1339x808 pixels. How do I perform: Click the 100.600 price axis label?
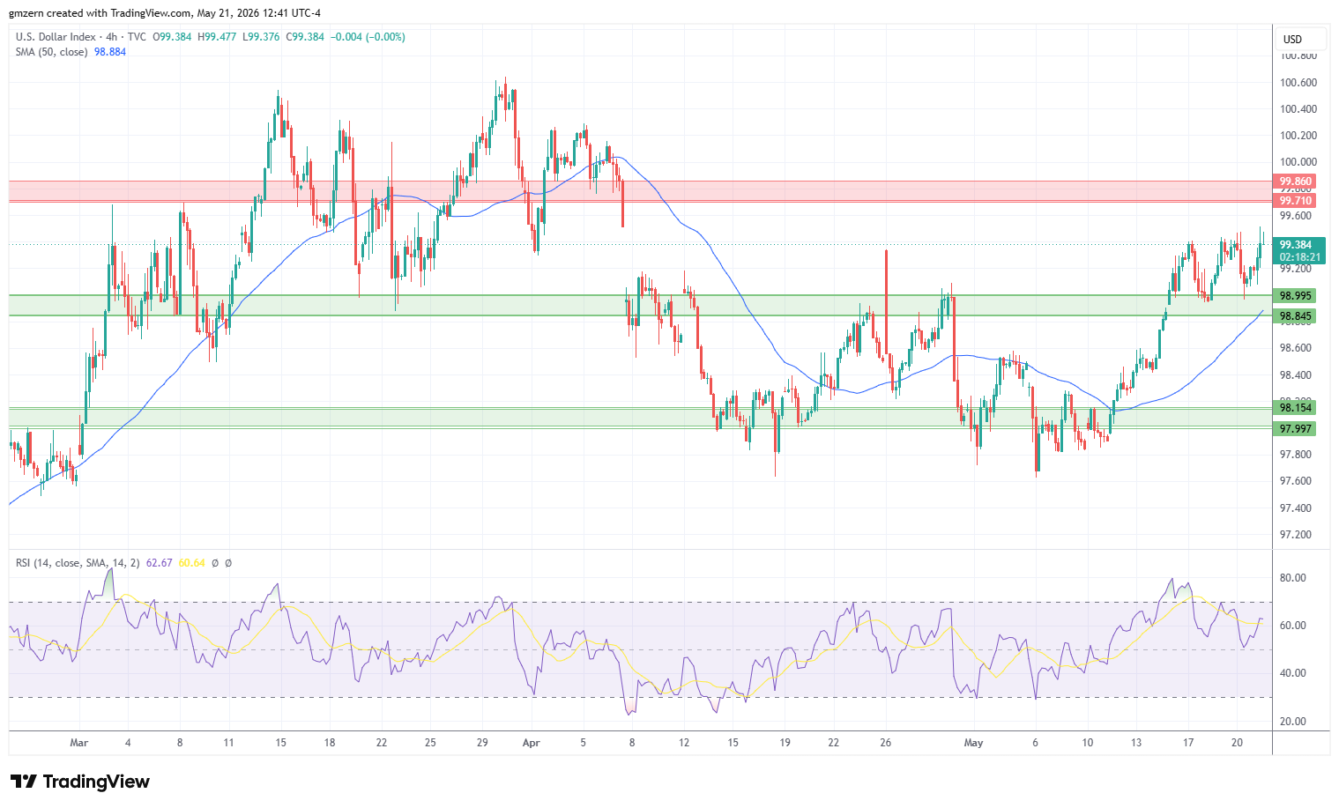click(x=1298, y=83)
